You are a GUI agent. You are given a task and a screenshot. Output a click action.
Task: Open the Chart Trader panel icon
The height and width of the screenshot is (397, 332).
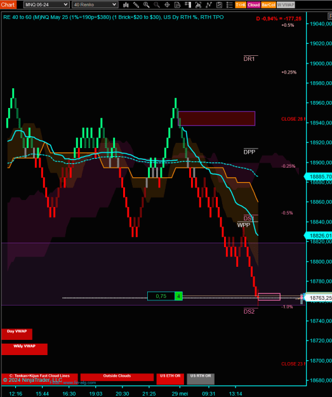[x=188, y=4]
